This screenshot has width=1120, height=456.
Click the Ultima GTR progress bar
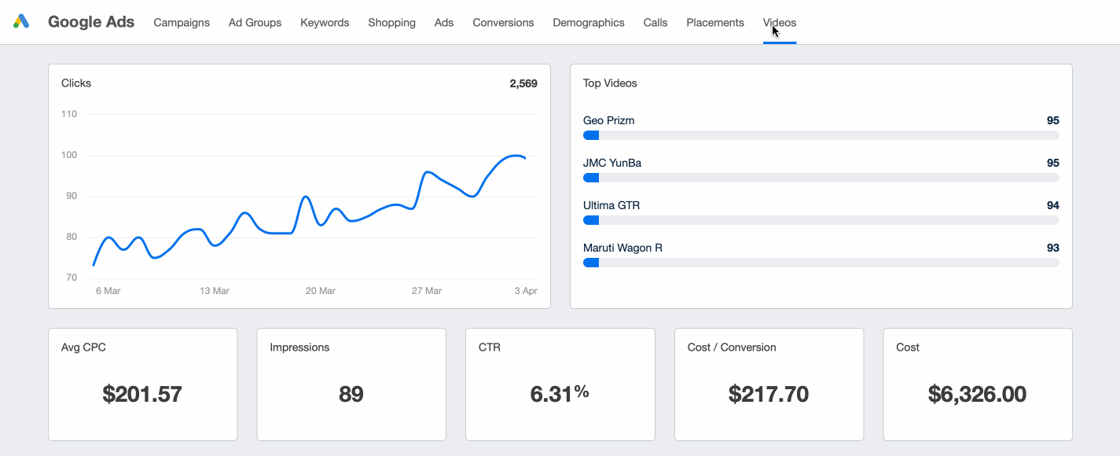[x=821, y=220]
